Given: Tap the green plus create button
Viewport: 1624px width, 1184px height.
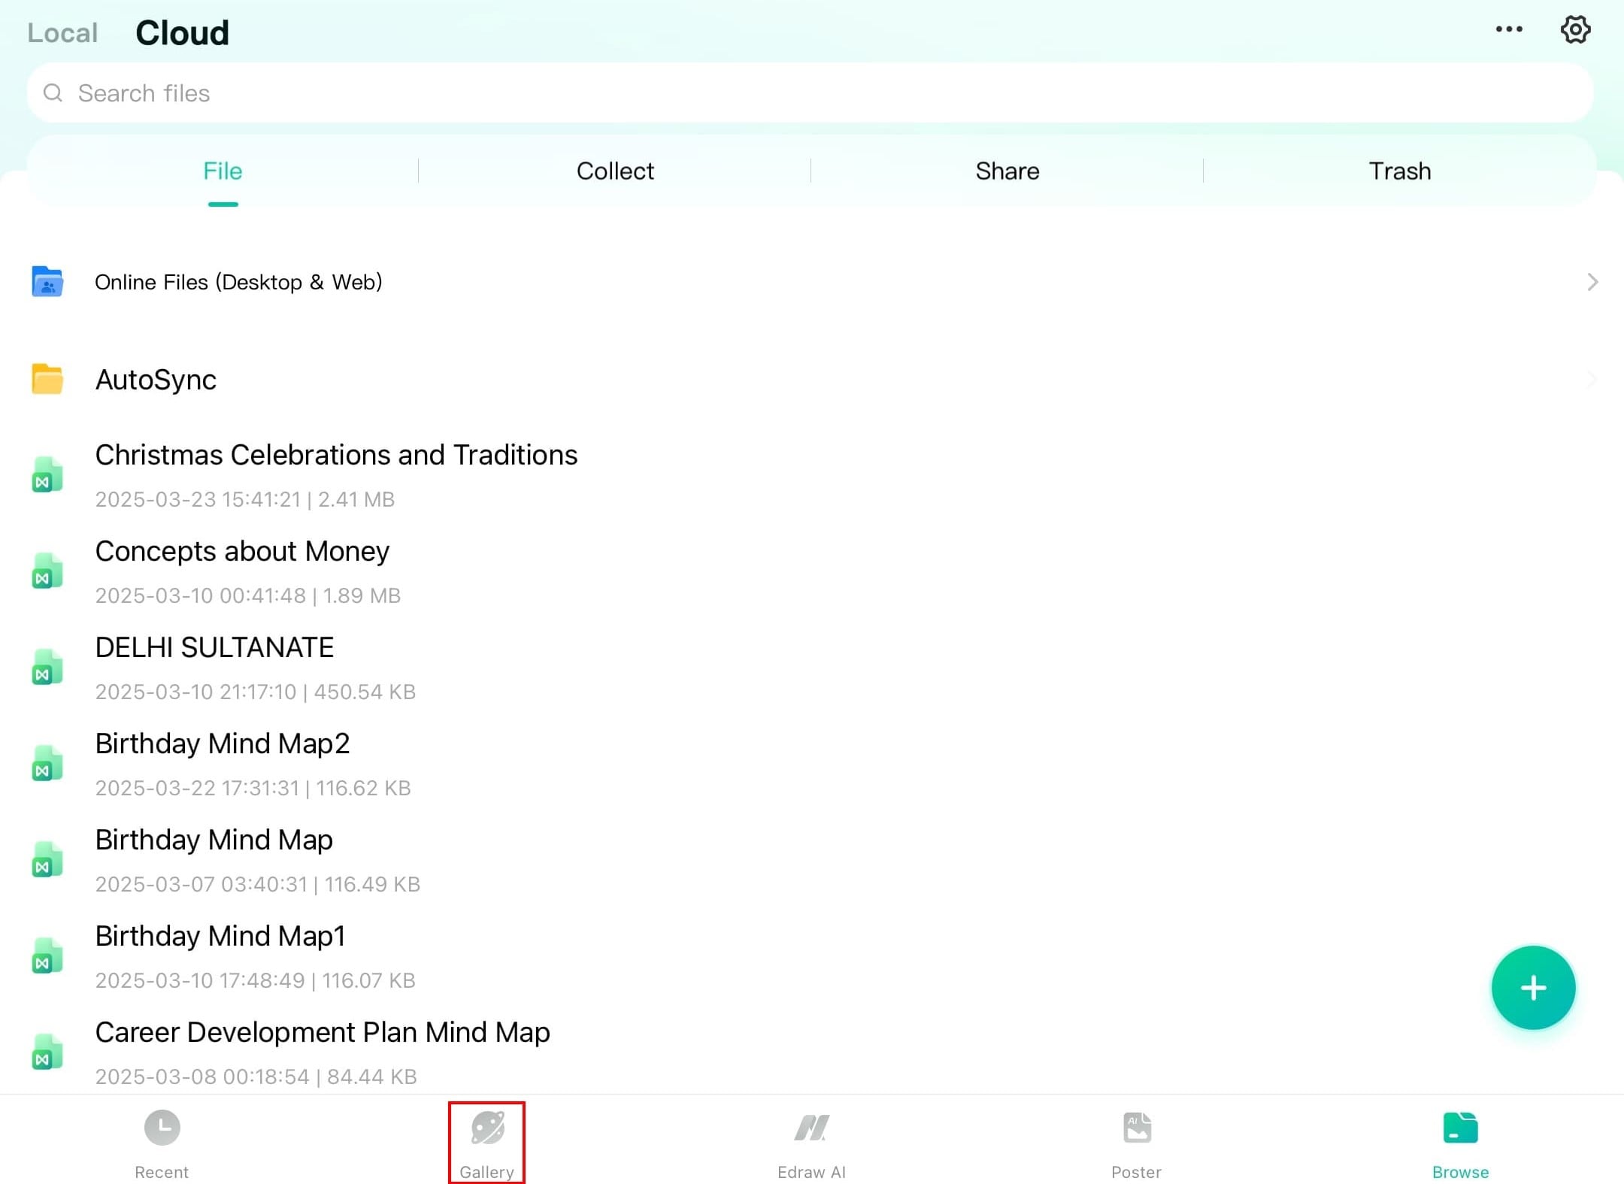Looking at the screenshot, I should pyautogui.click(x=1532, y=987).
